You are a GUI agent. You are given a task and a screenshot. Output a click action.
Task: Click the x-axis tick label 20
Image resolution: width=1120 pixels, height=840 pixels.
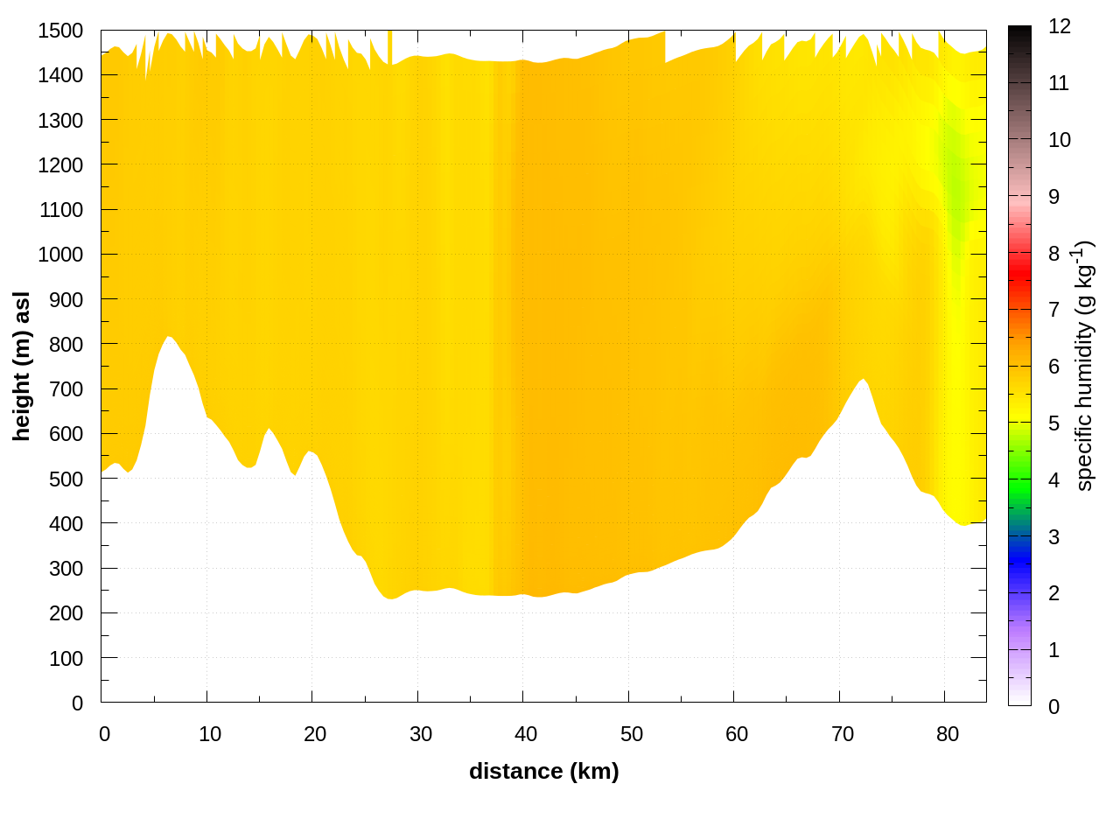(x=315, y=734)
